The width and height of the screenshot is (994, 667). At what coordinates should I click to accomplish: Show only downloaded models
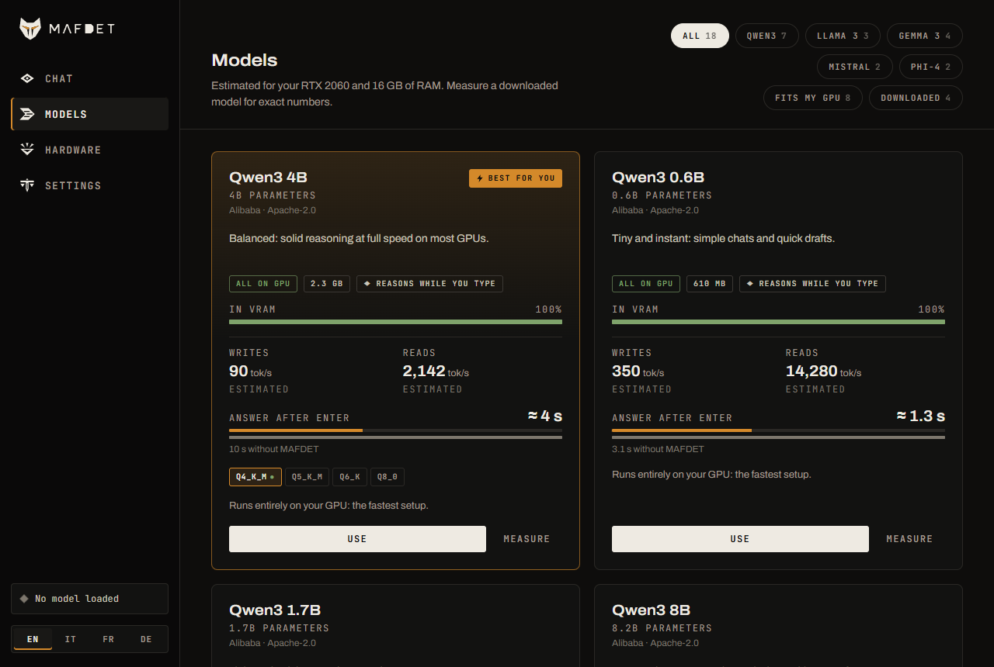916,98
